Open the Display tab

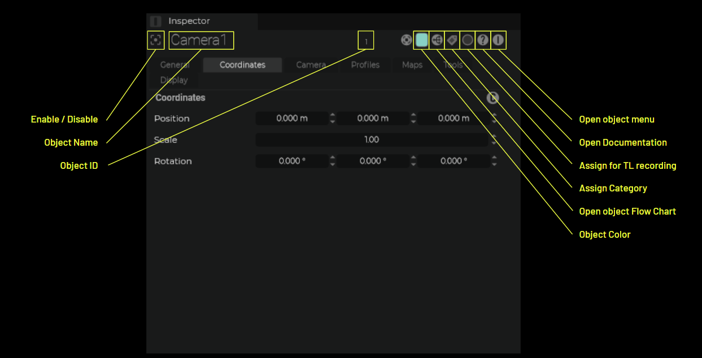click(x=174, y=80)
